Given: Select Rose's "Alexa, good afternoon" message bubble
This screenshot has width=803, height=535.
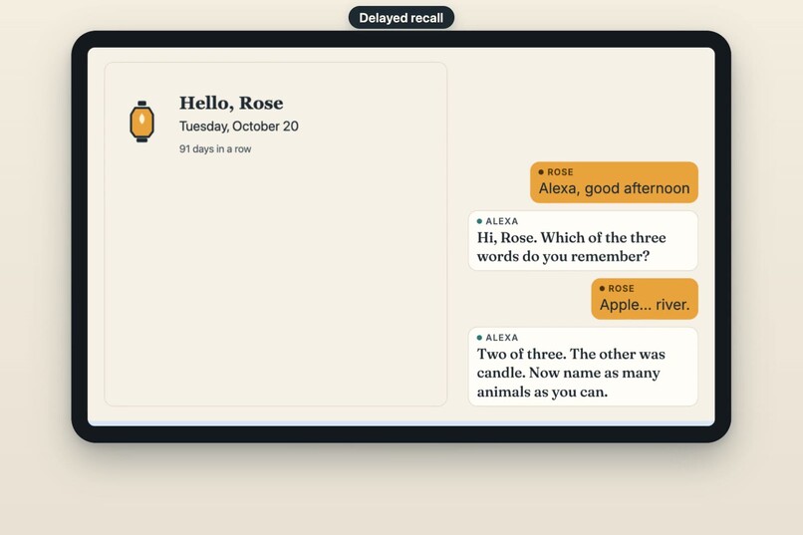Looking at the screenshot, I should (x=614, y=182).
